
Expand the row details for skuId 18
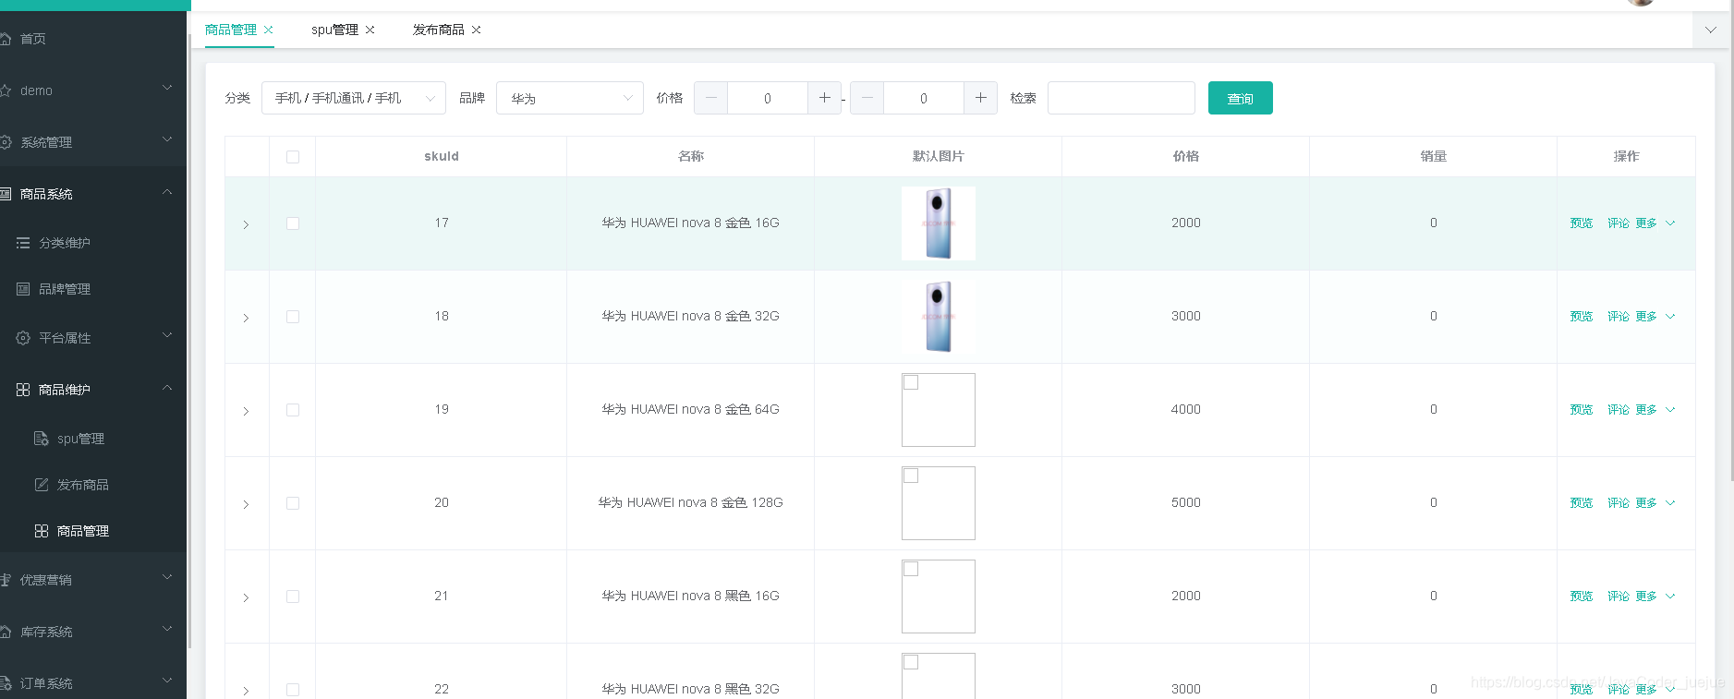pos(246,318)
